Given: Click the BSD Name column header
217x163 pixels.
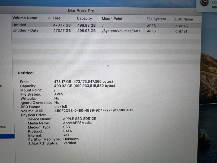Looking at the screenshot, I should [x=184, y=19].
